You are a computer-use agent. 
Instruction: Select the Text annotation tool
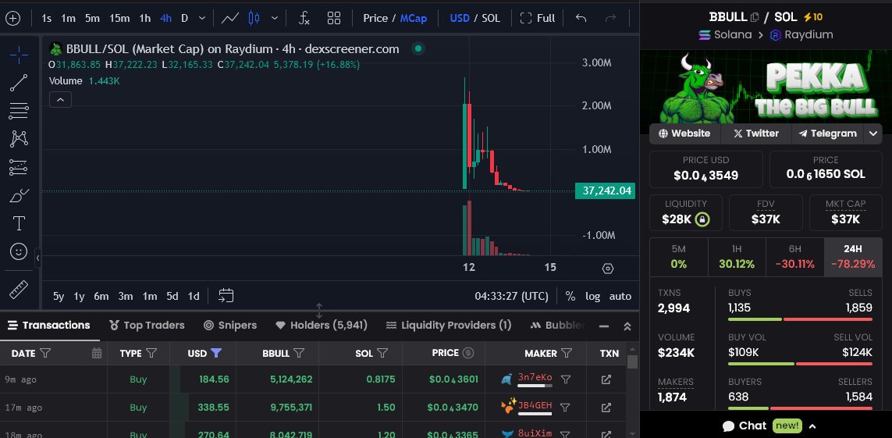pyautogui.click(x=19, y=223)
